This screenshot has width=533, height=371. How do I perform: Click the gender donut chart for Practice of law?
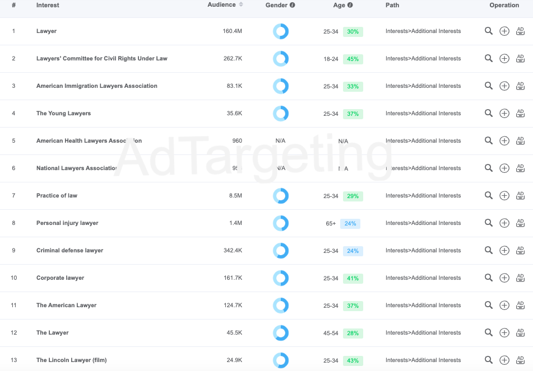(x=281, y=196)
